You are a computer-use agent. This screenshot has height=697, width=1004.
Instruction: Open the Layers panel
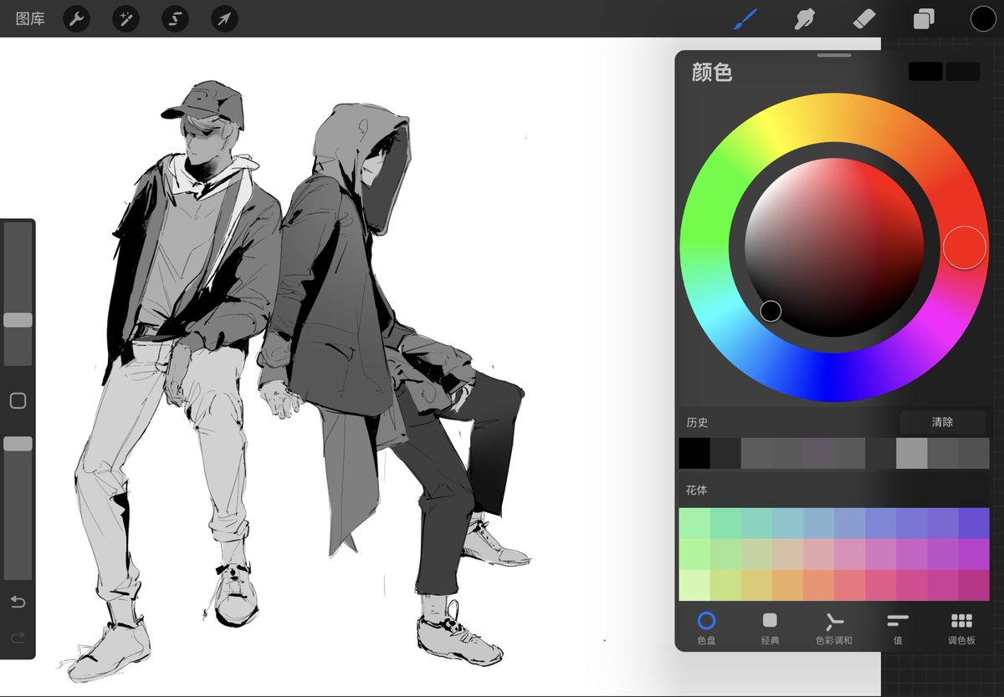[x=924, y=18]
